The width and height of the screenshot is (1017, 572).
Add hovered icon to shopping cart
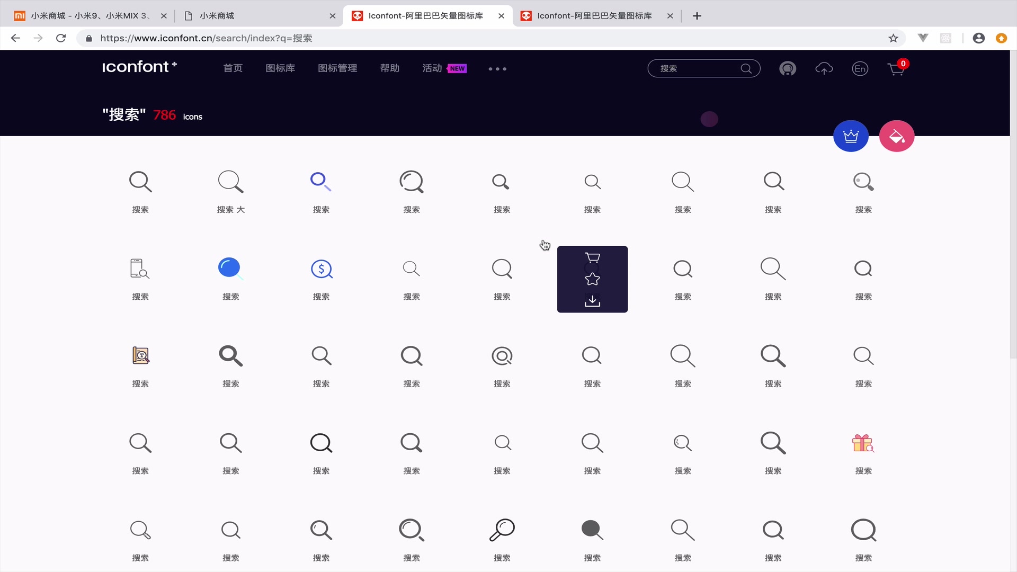pos(592,257)
